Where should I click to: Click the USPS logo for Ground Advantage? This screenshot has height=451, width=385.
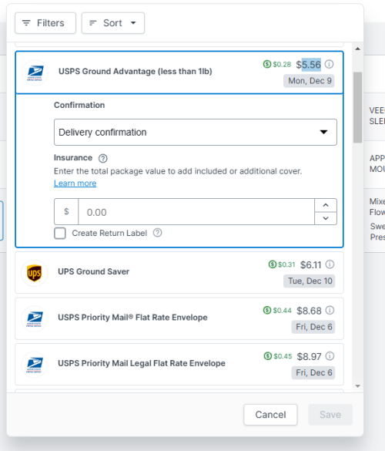pyautogui.click(x=35, y=73)
